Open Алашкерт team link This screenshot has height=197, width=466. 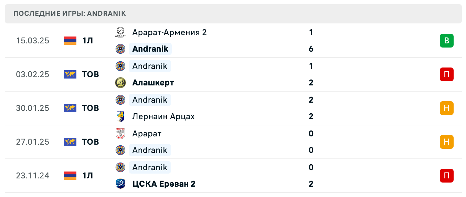(x=153, y=83)
